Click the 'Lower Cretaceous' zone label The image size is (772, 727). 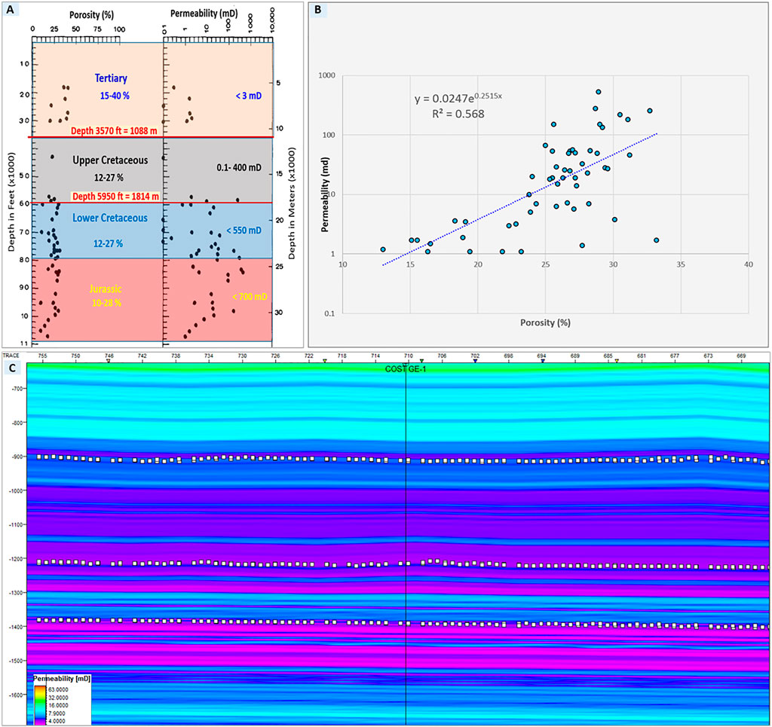click(x=110, y=218)
